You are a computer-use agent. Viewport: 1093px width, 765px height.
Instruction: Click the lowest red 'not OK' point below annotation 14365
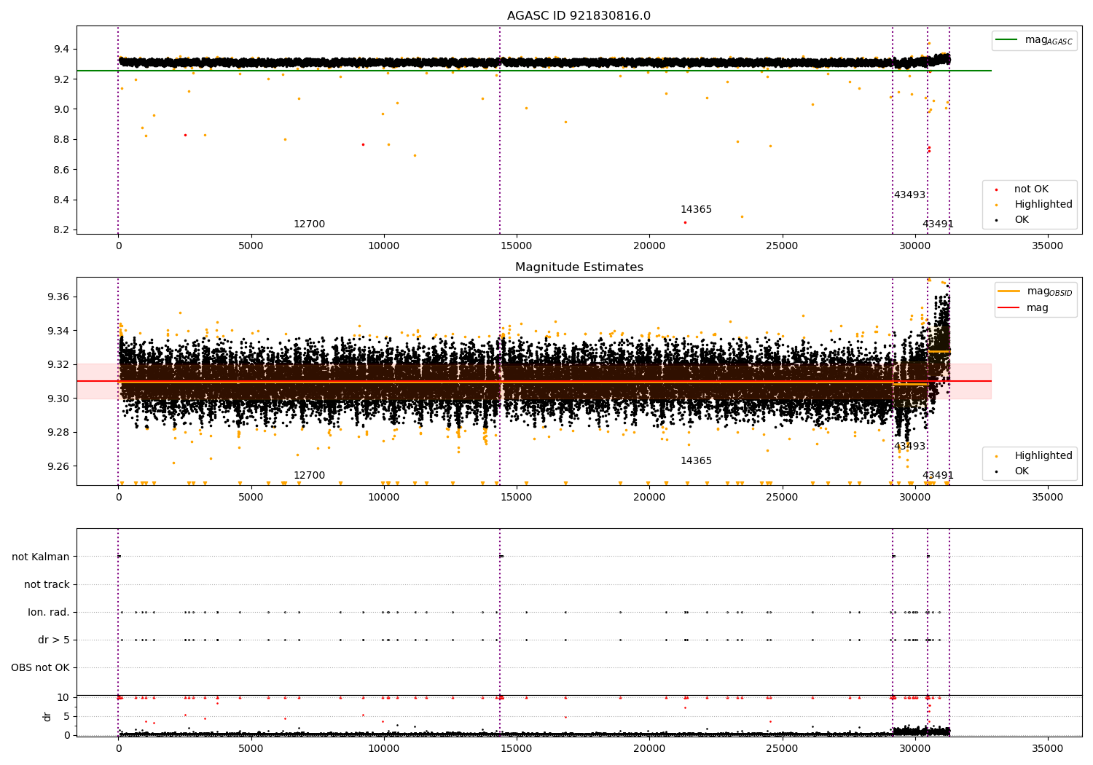685,222
